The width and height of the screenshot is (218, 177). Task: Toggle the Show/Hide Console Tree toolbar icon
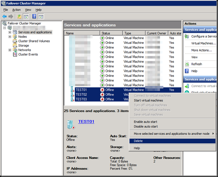[26, 17]
